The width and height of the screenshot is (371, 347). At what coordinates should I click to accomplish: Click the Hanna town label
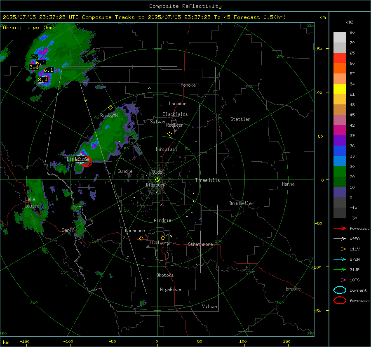click(288, 184)
